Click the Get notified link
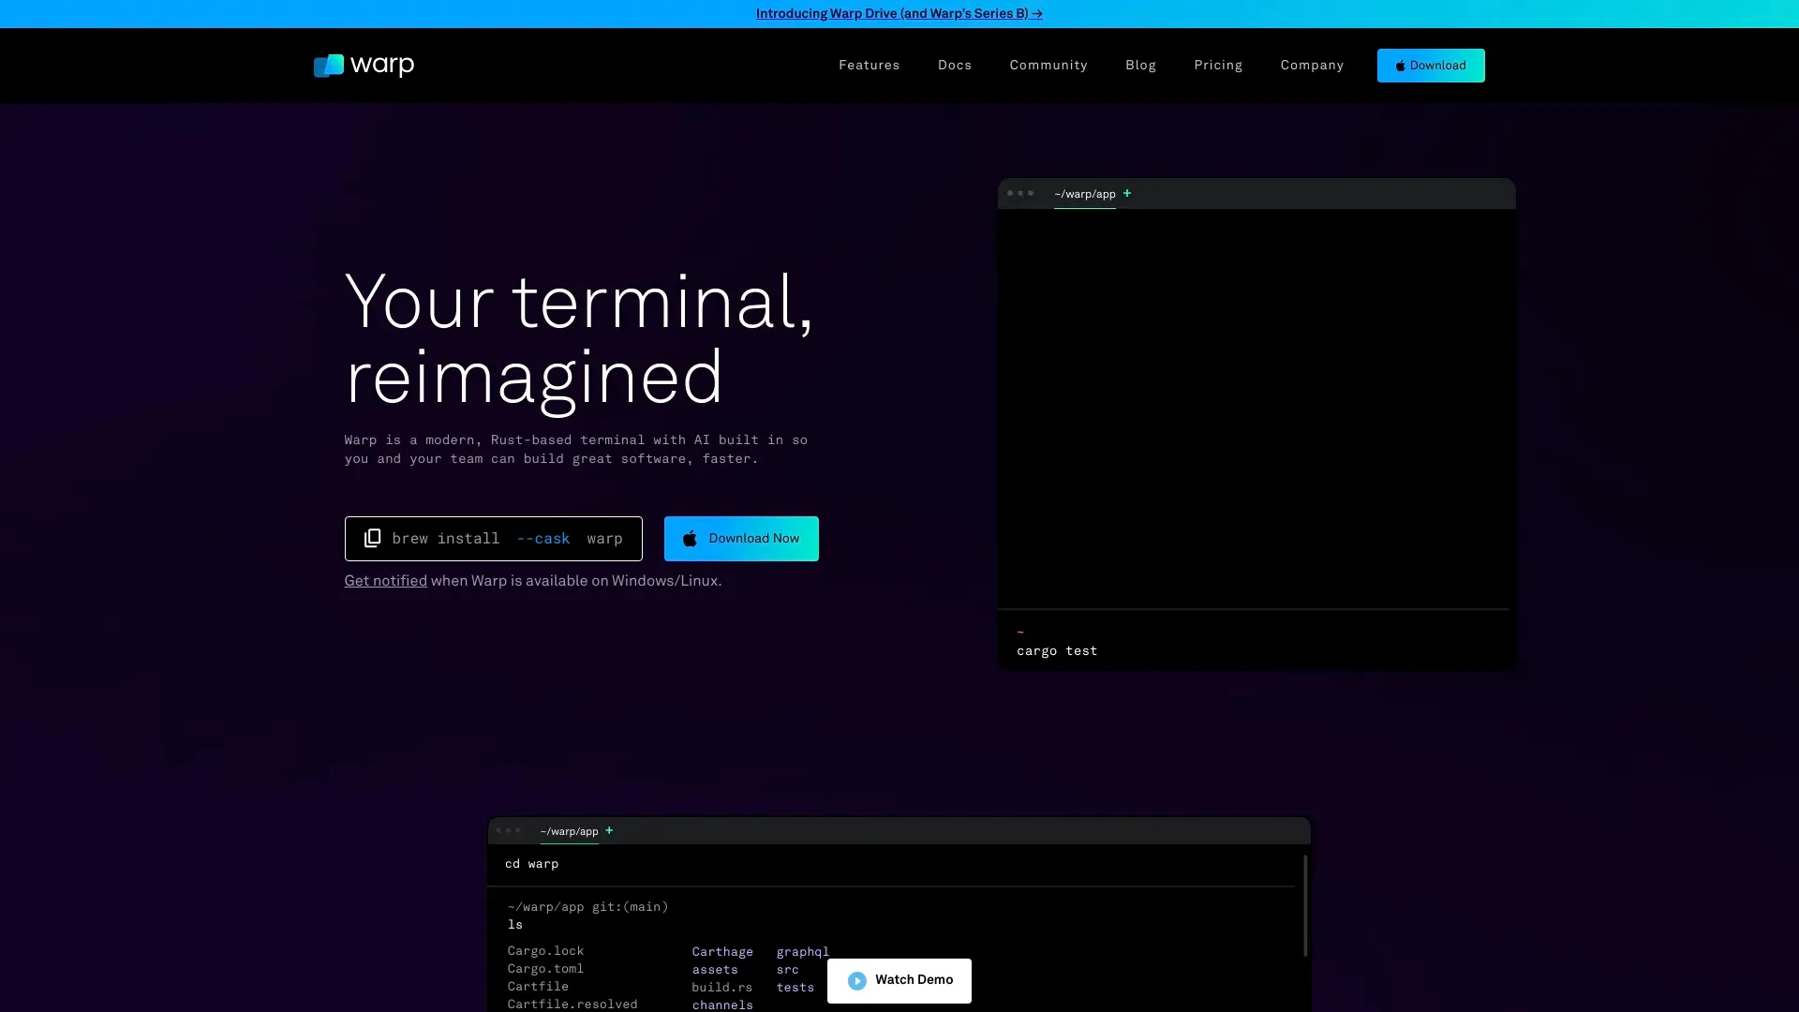This screenshot has height=1012, width=1799. (x=385, y=581)
